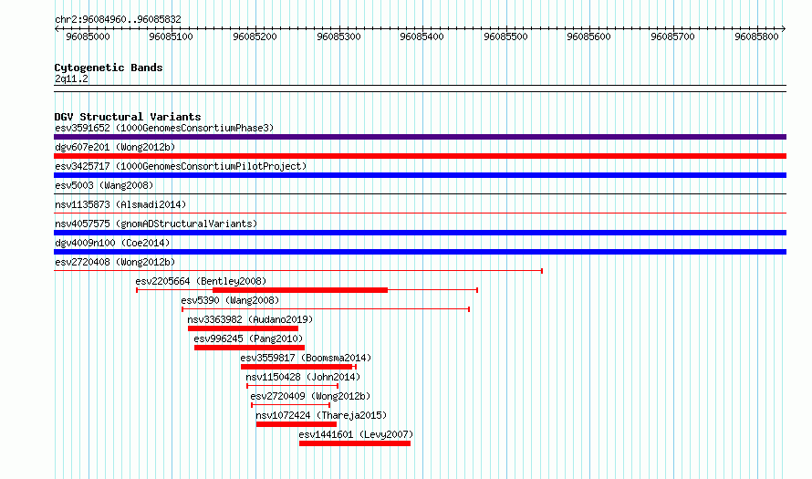Click ruler position 96085700

tap(672, 36)
